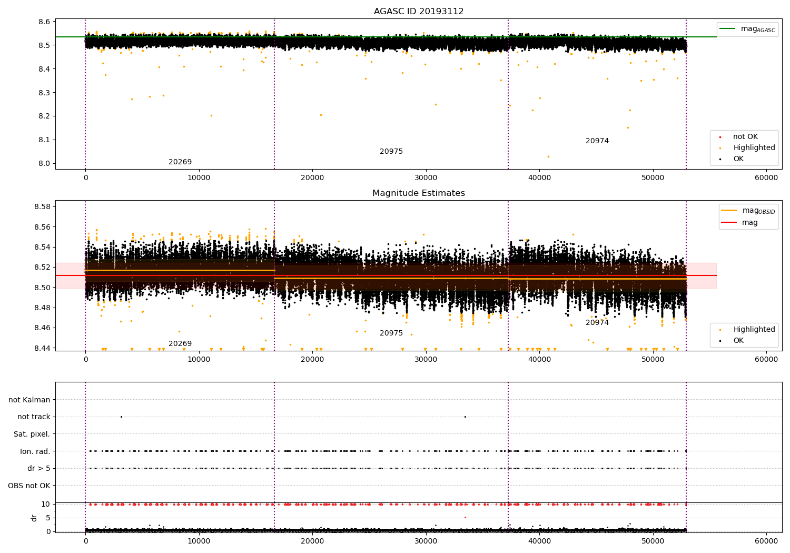Image resolution: width=790 pixels, height=553 pixels.
Task: Click the red 'mag' legend entry in middle plot
Action: pos(739,223)
